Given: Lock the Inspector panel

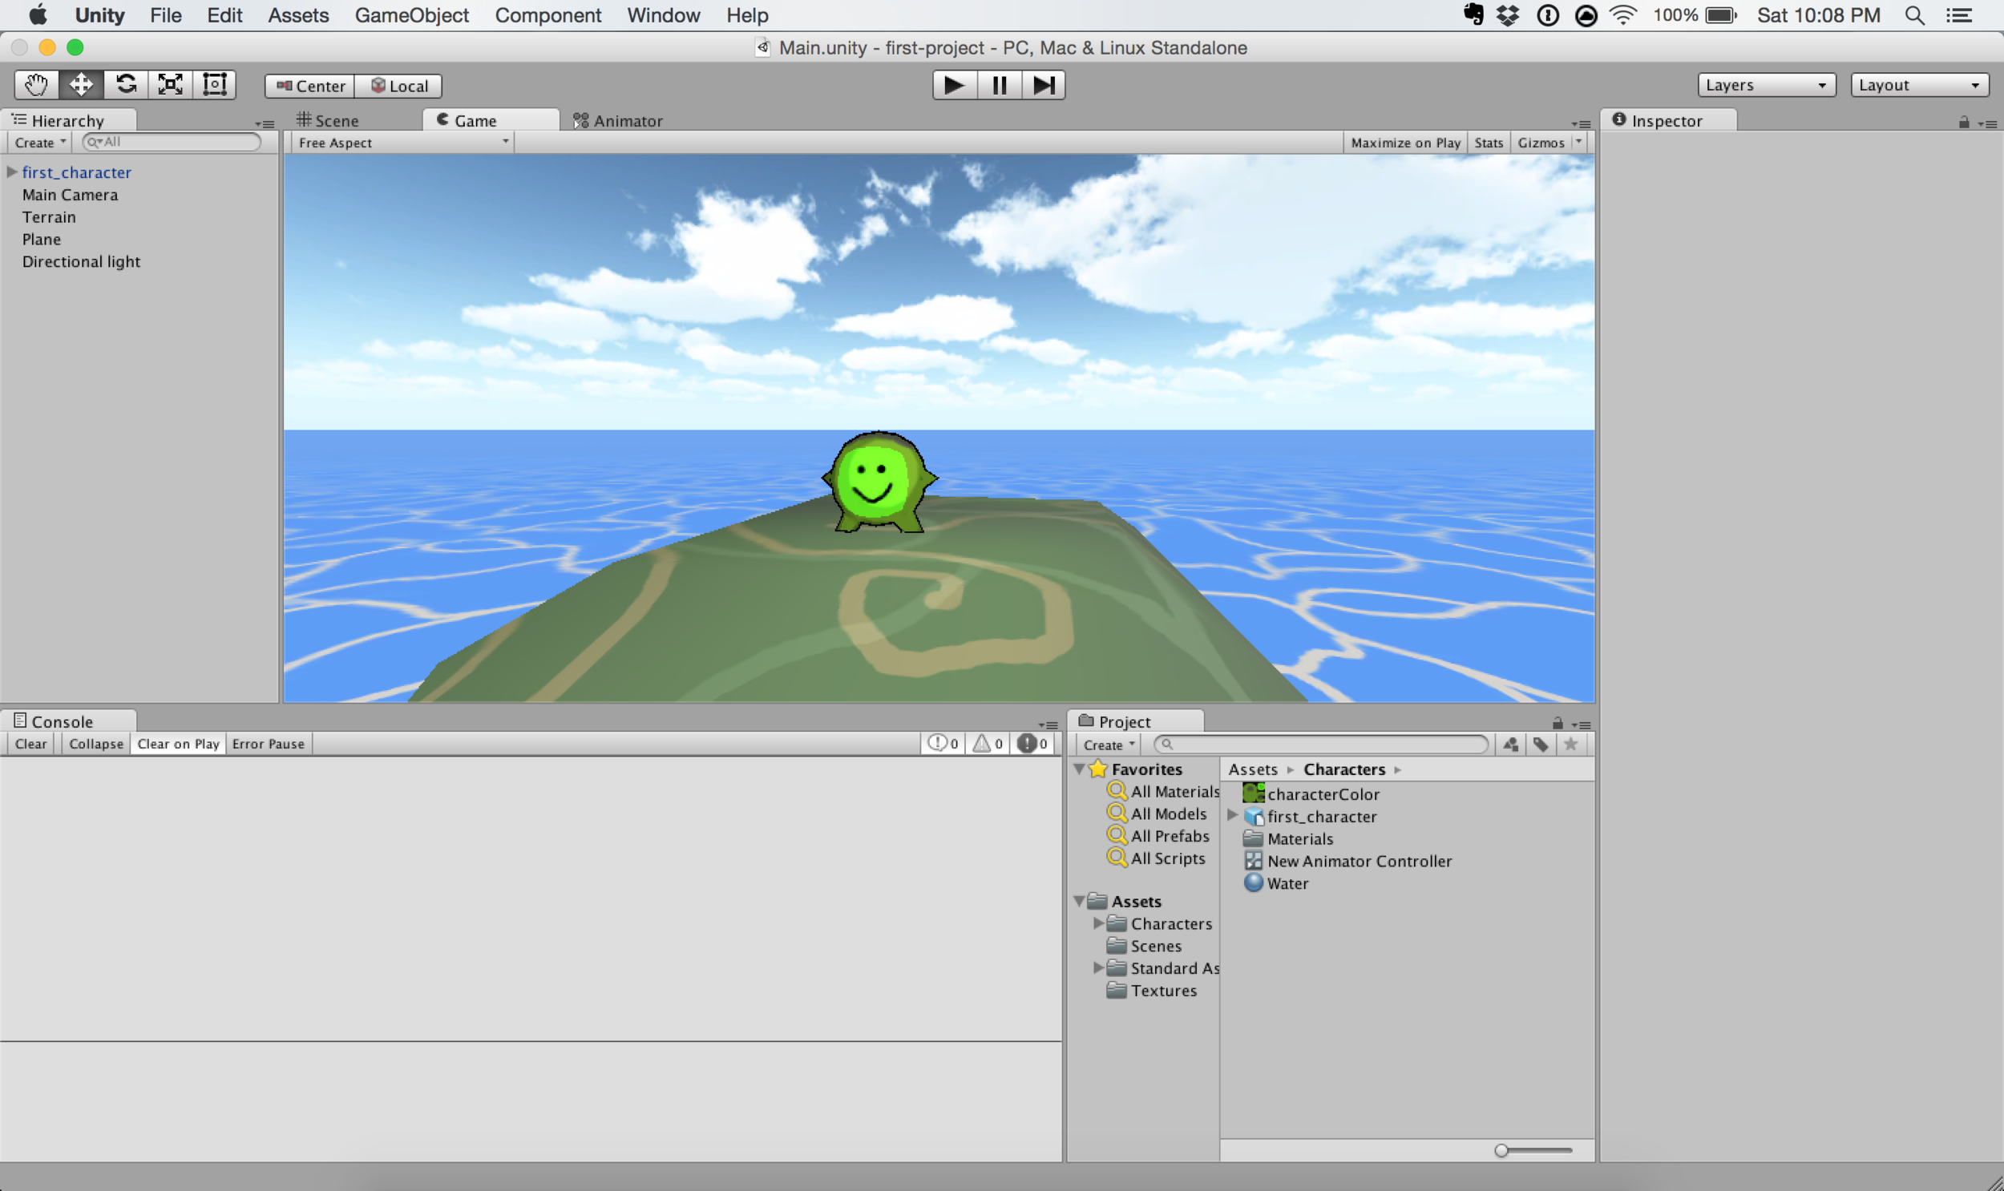Looking at the screenshot, I should (x=1964, y=122).
